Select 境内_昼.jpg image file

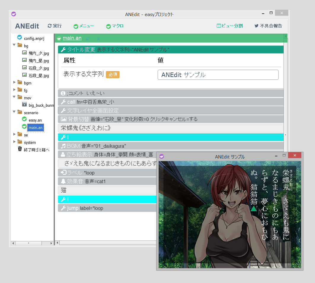[x=39, y=61]
